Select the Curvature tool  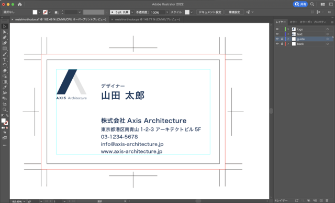click(x=5, y=43)
